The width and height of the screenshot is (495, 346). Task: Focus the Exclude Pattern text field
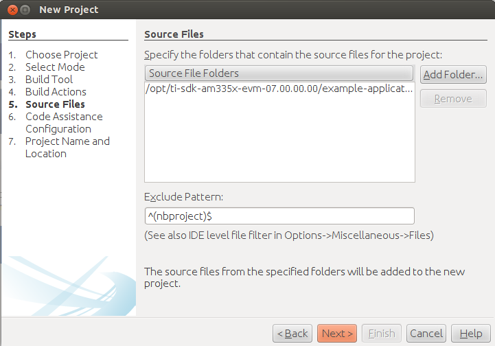[x=279, y=216]
